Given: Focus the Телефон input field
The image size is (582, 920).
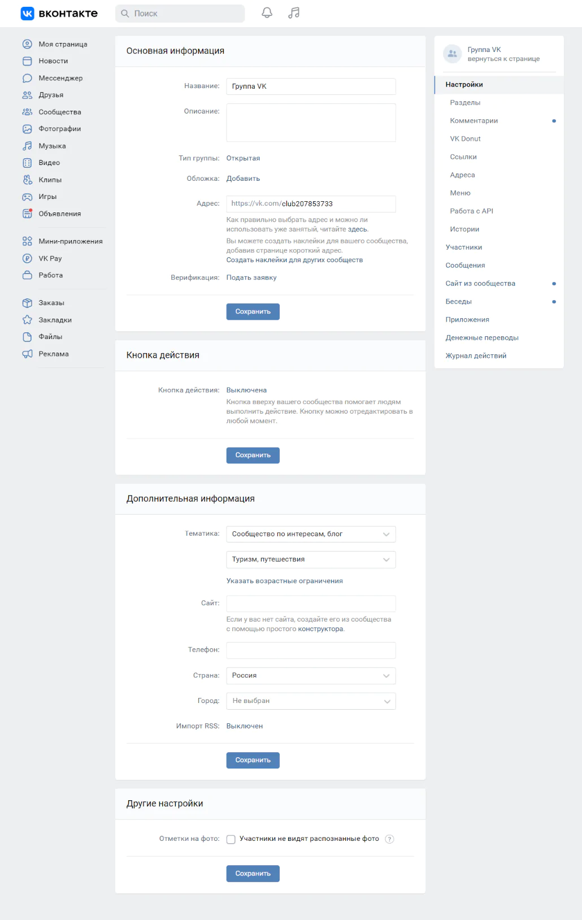Looking at the screenshot, I should tap(311, 650).
